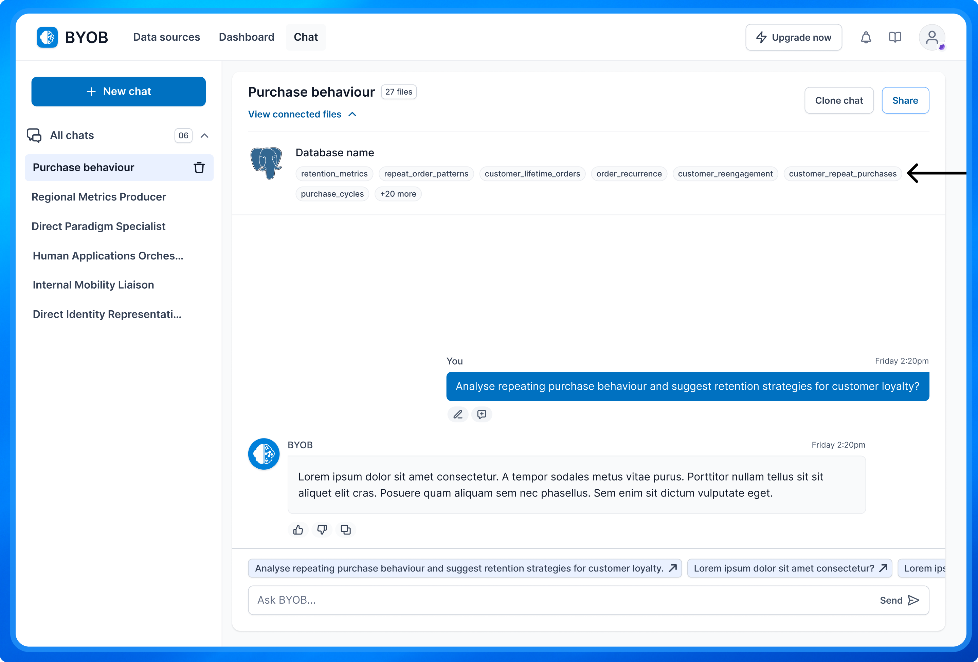This screenshot has height=662, width=978.
Task: Copy the BYOB response text
Action: point(345,530)
